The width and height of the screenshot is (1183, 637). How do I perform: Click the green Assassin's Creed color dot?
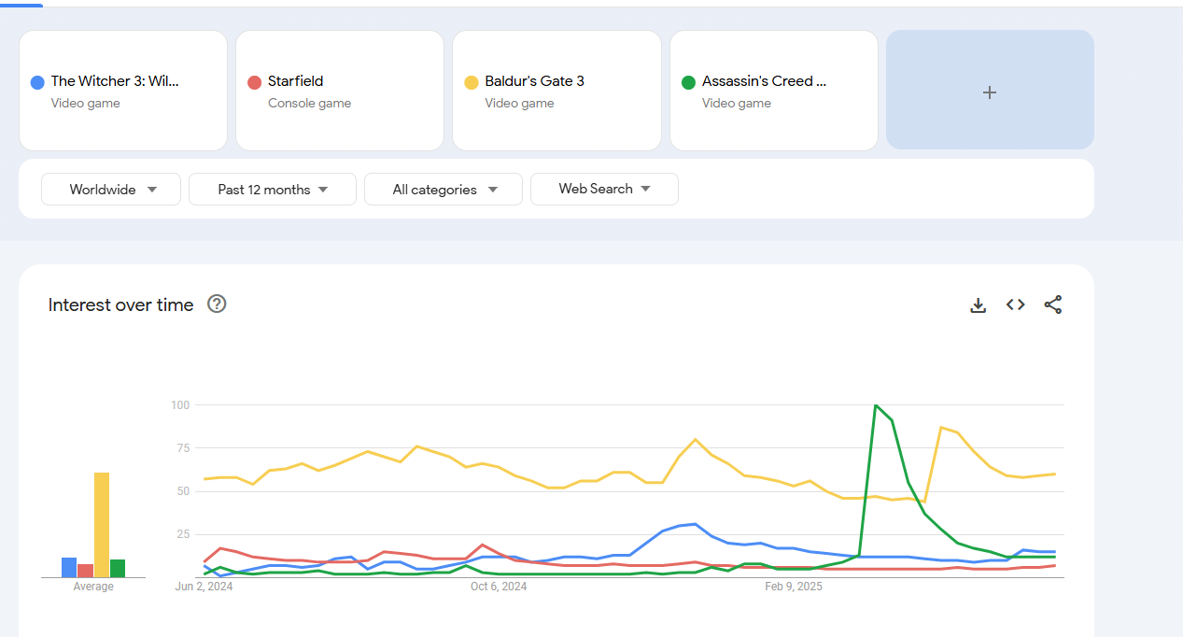tap(688, 82)
